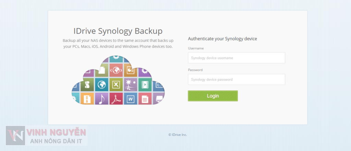The image size is (351, 151).
Task: Click the purple music note icon
Action: coord(101,99)
